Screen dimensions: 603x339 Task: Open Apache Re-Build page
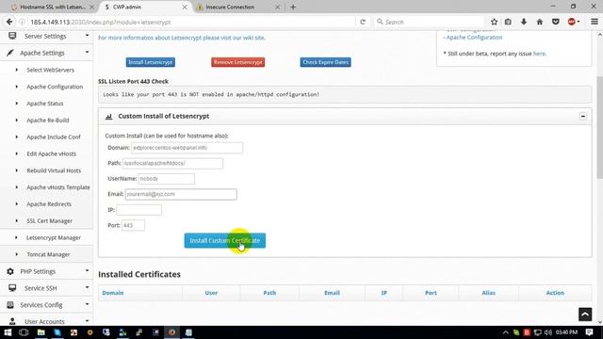point(48,121)
